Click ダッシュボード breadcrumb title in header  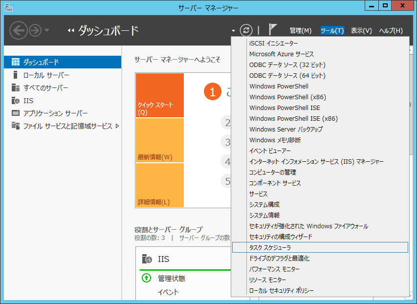109,31
